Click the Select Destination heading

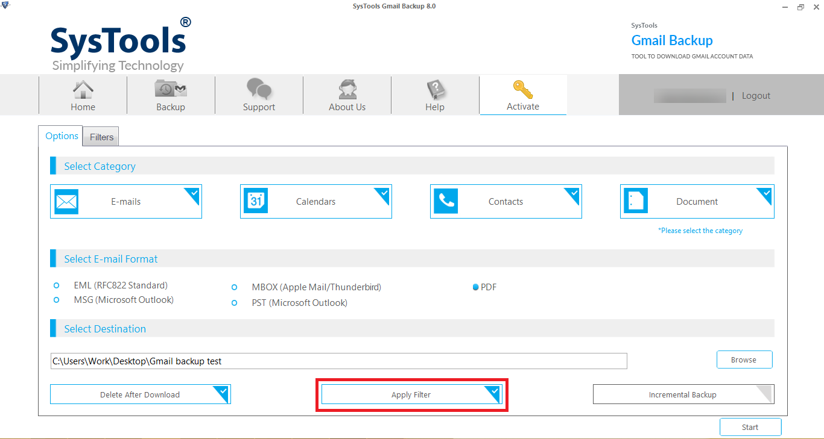click(x=105, y=329)
